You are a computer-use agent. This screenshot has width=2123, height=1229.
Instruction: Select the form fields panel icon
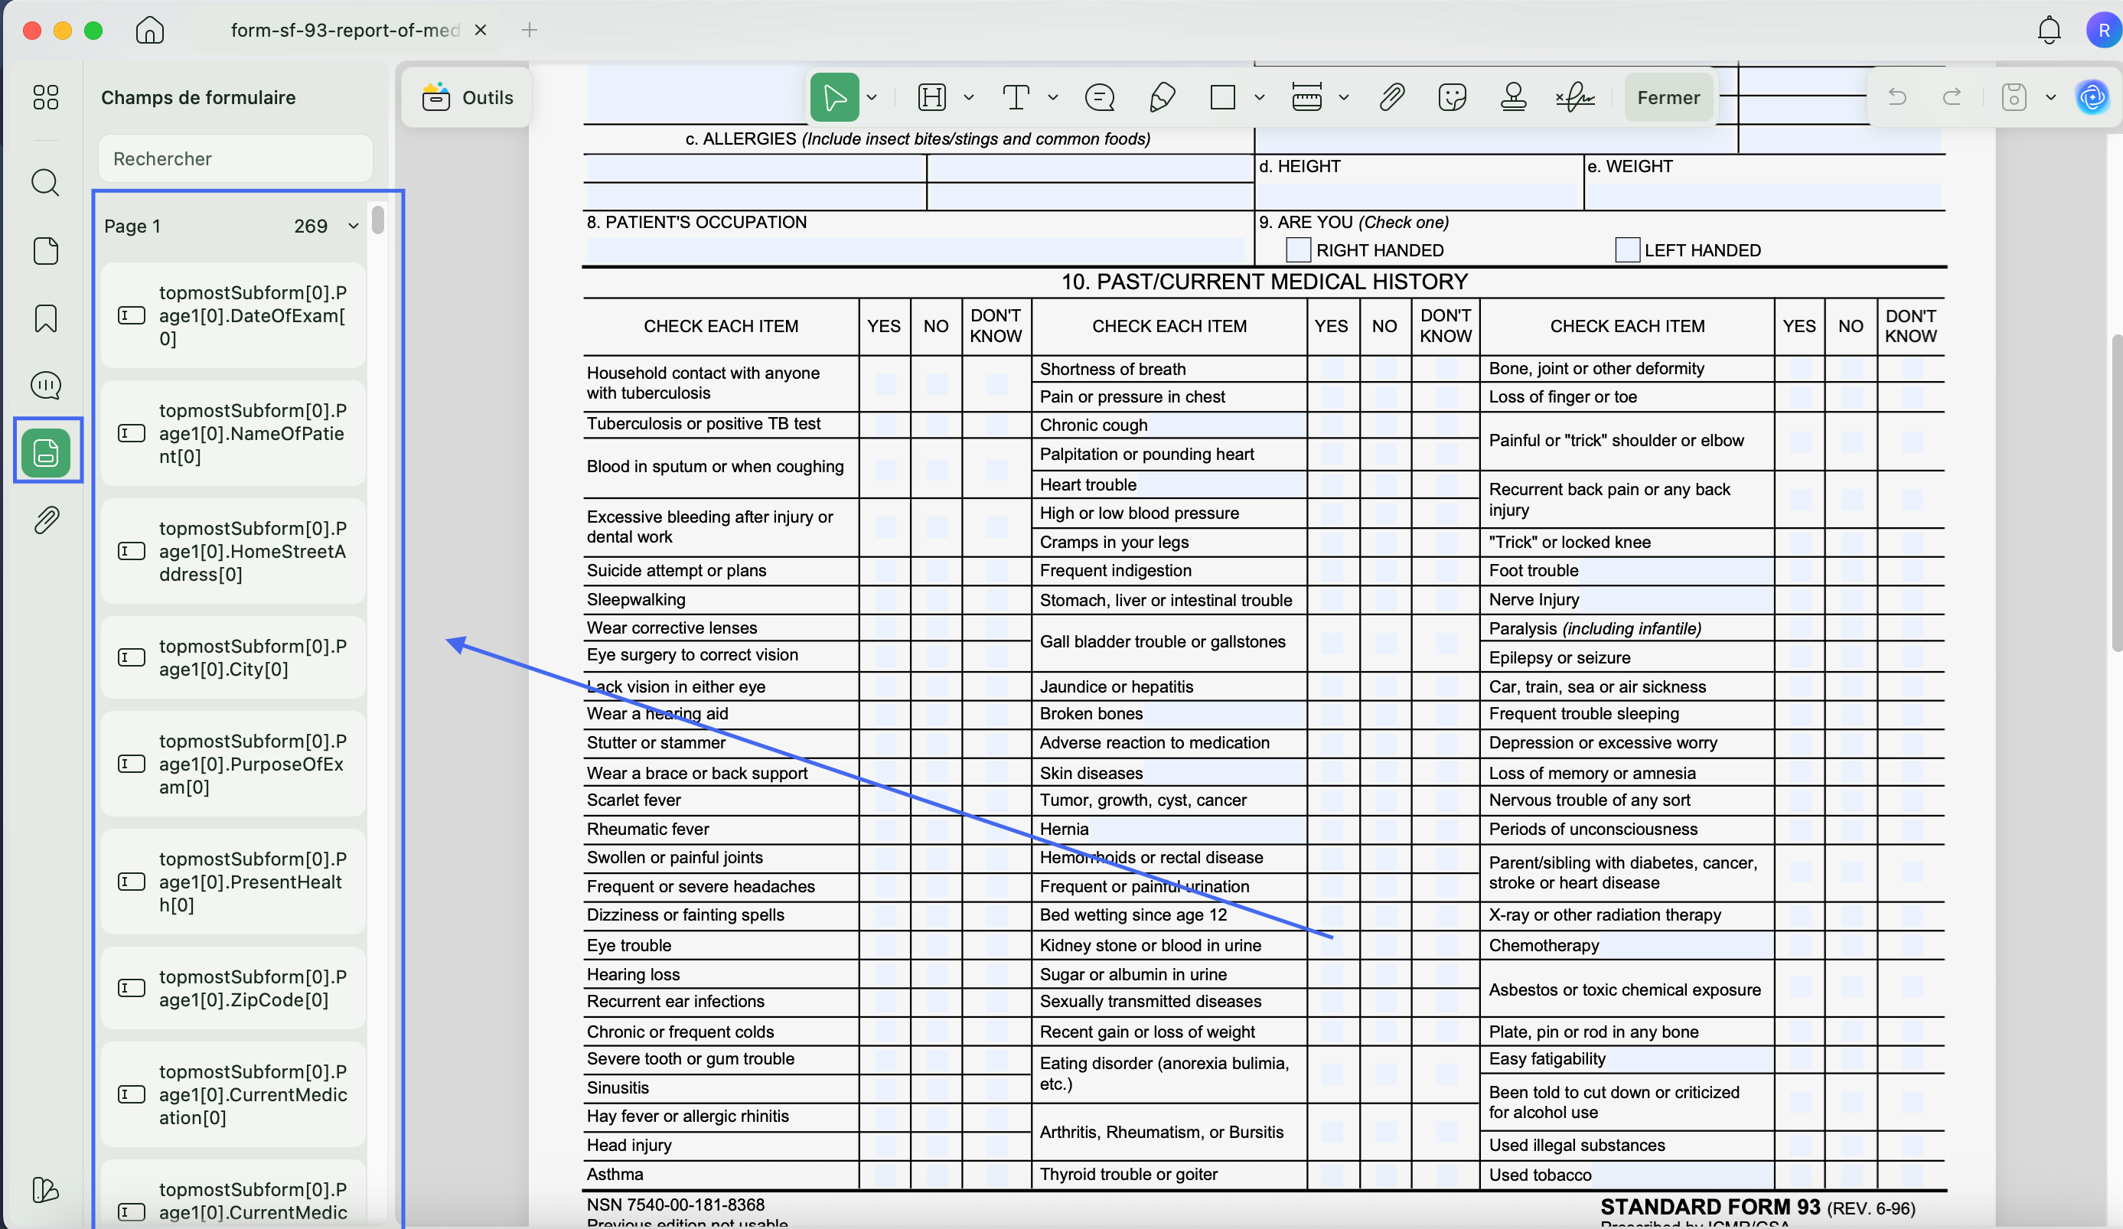click(47, 452)
